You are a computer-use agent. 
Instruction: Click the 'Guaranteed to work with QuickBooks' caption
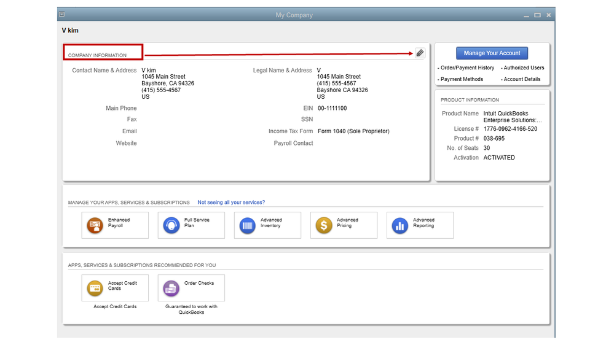[191, 309]
